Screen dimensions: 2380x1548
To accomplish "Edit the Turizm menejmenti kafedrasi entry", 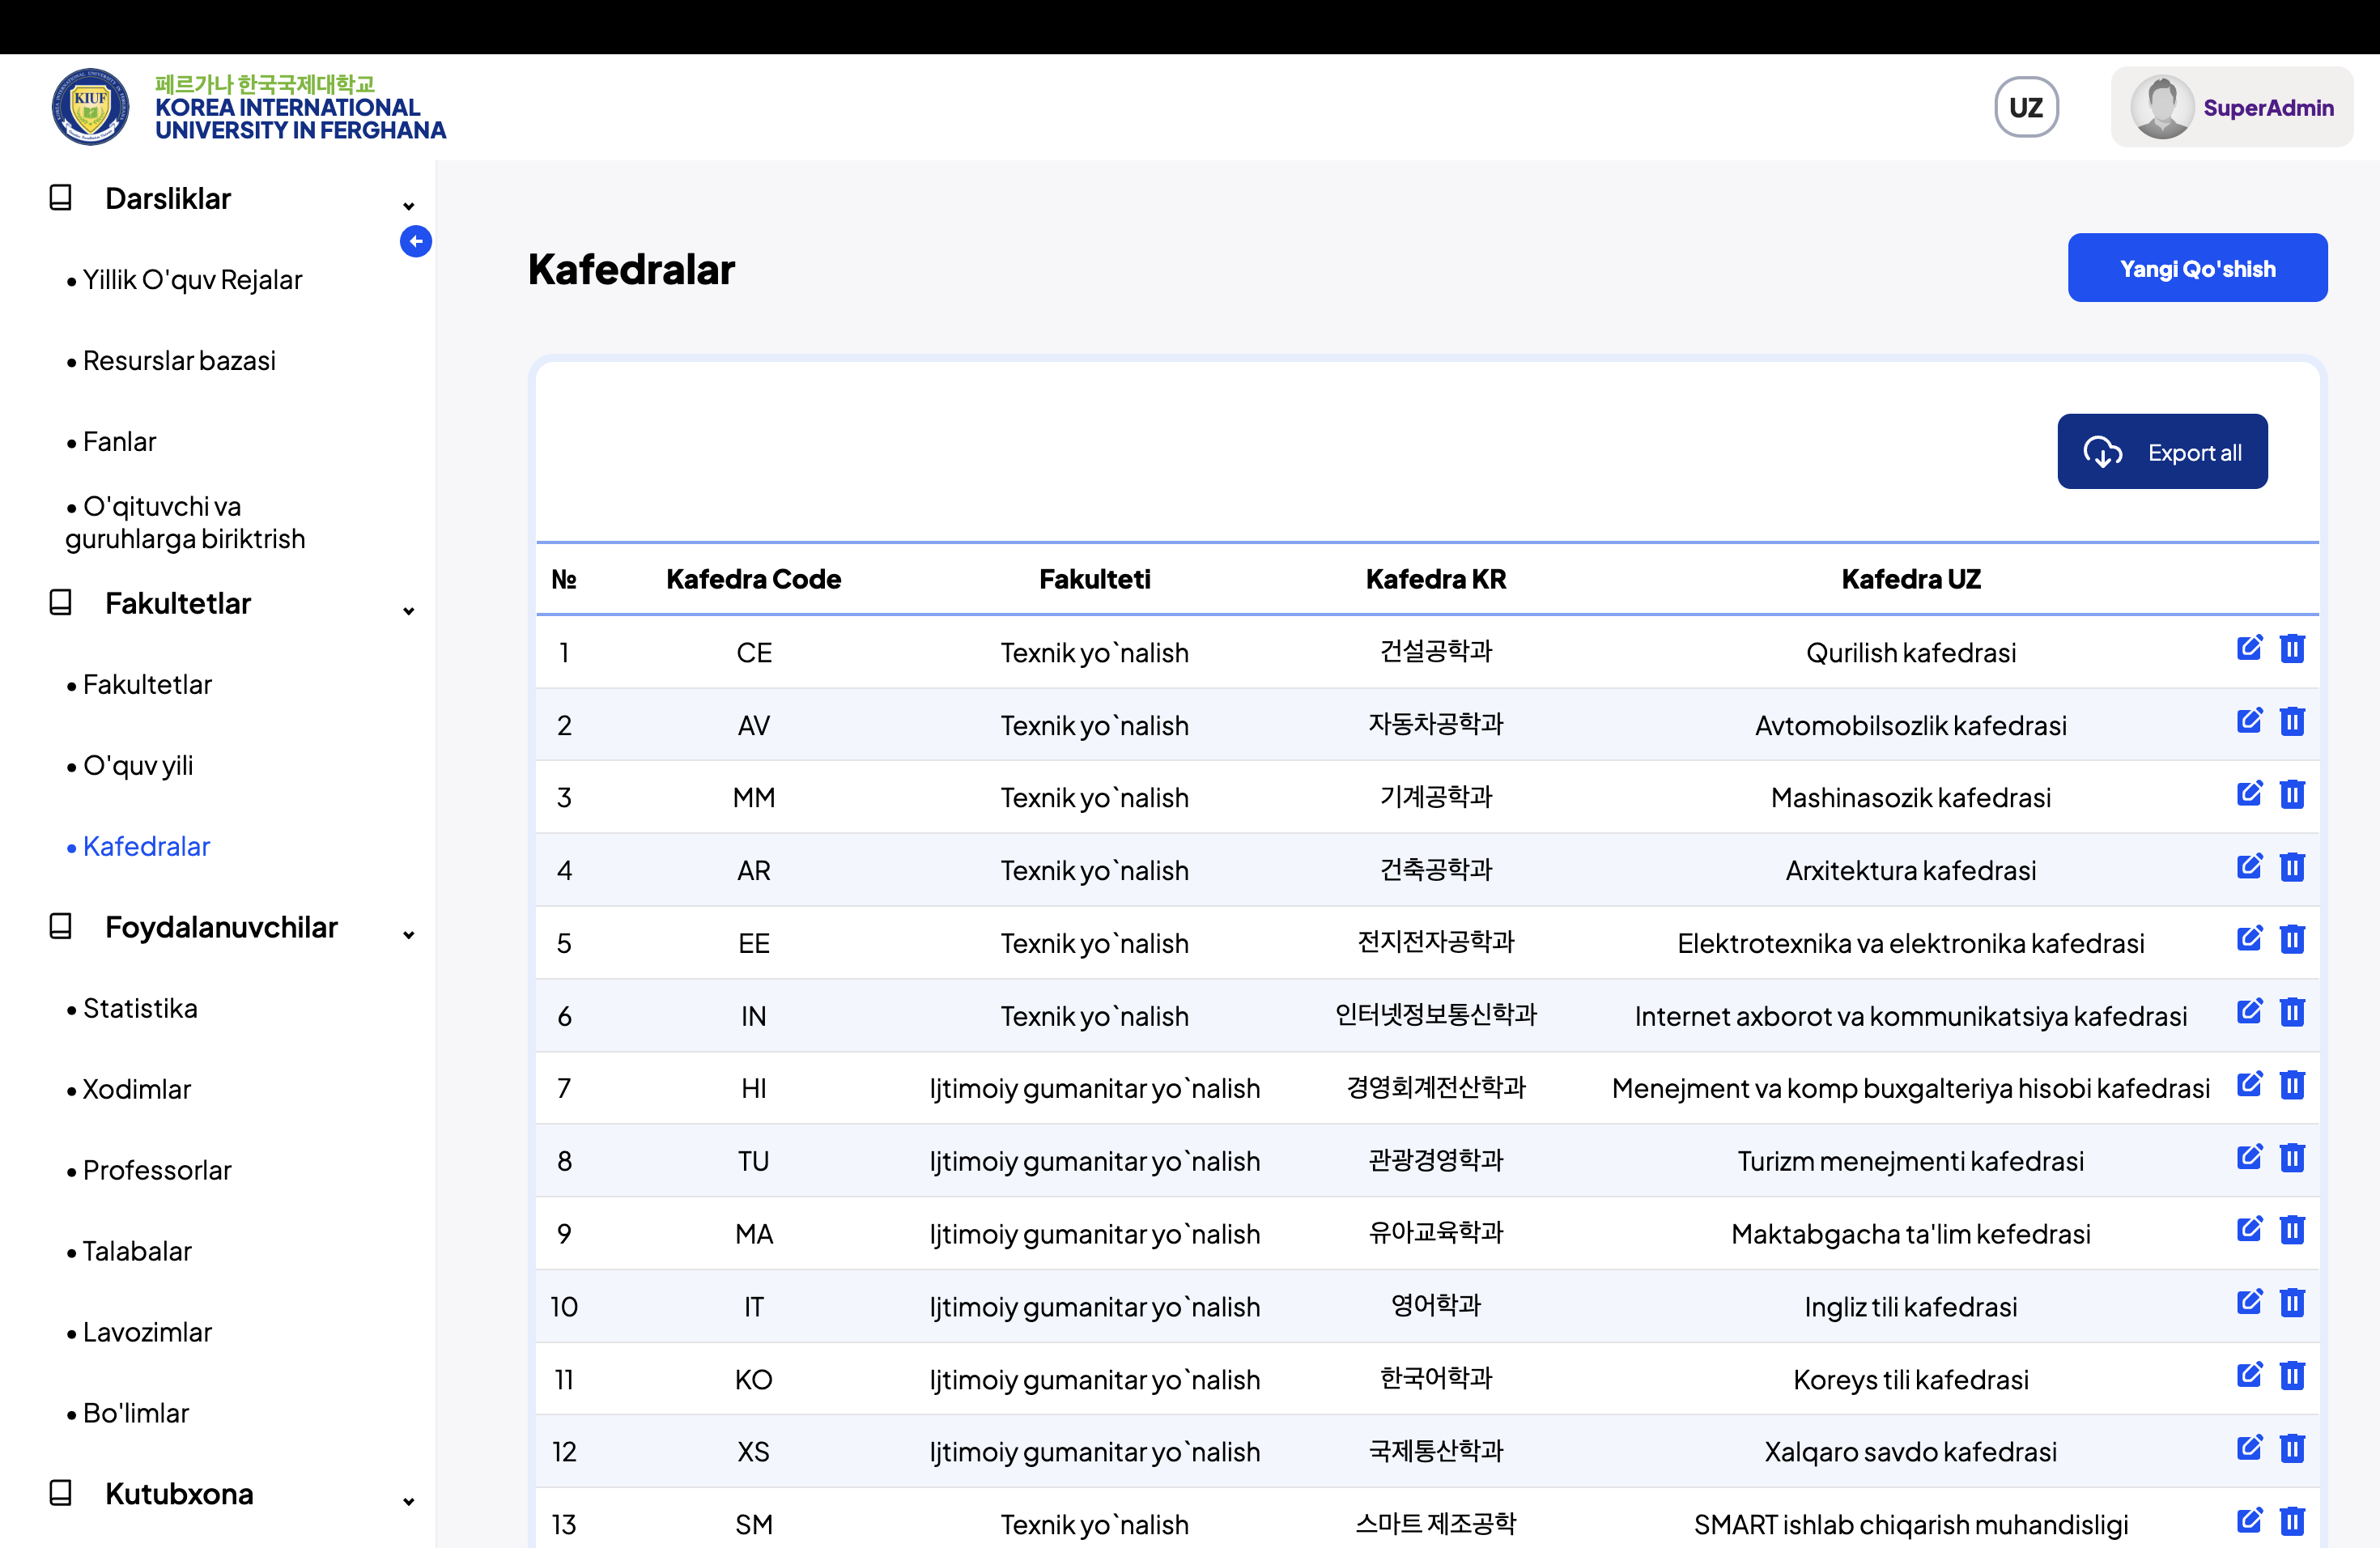I will 2250,1158.
